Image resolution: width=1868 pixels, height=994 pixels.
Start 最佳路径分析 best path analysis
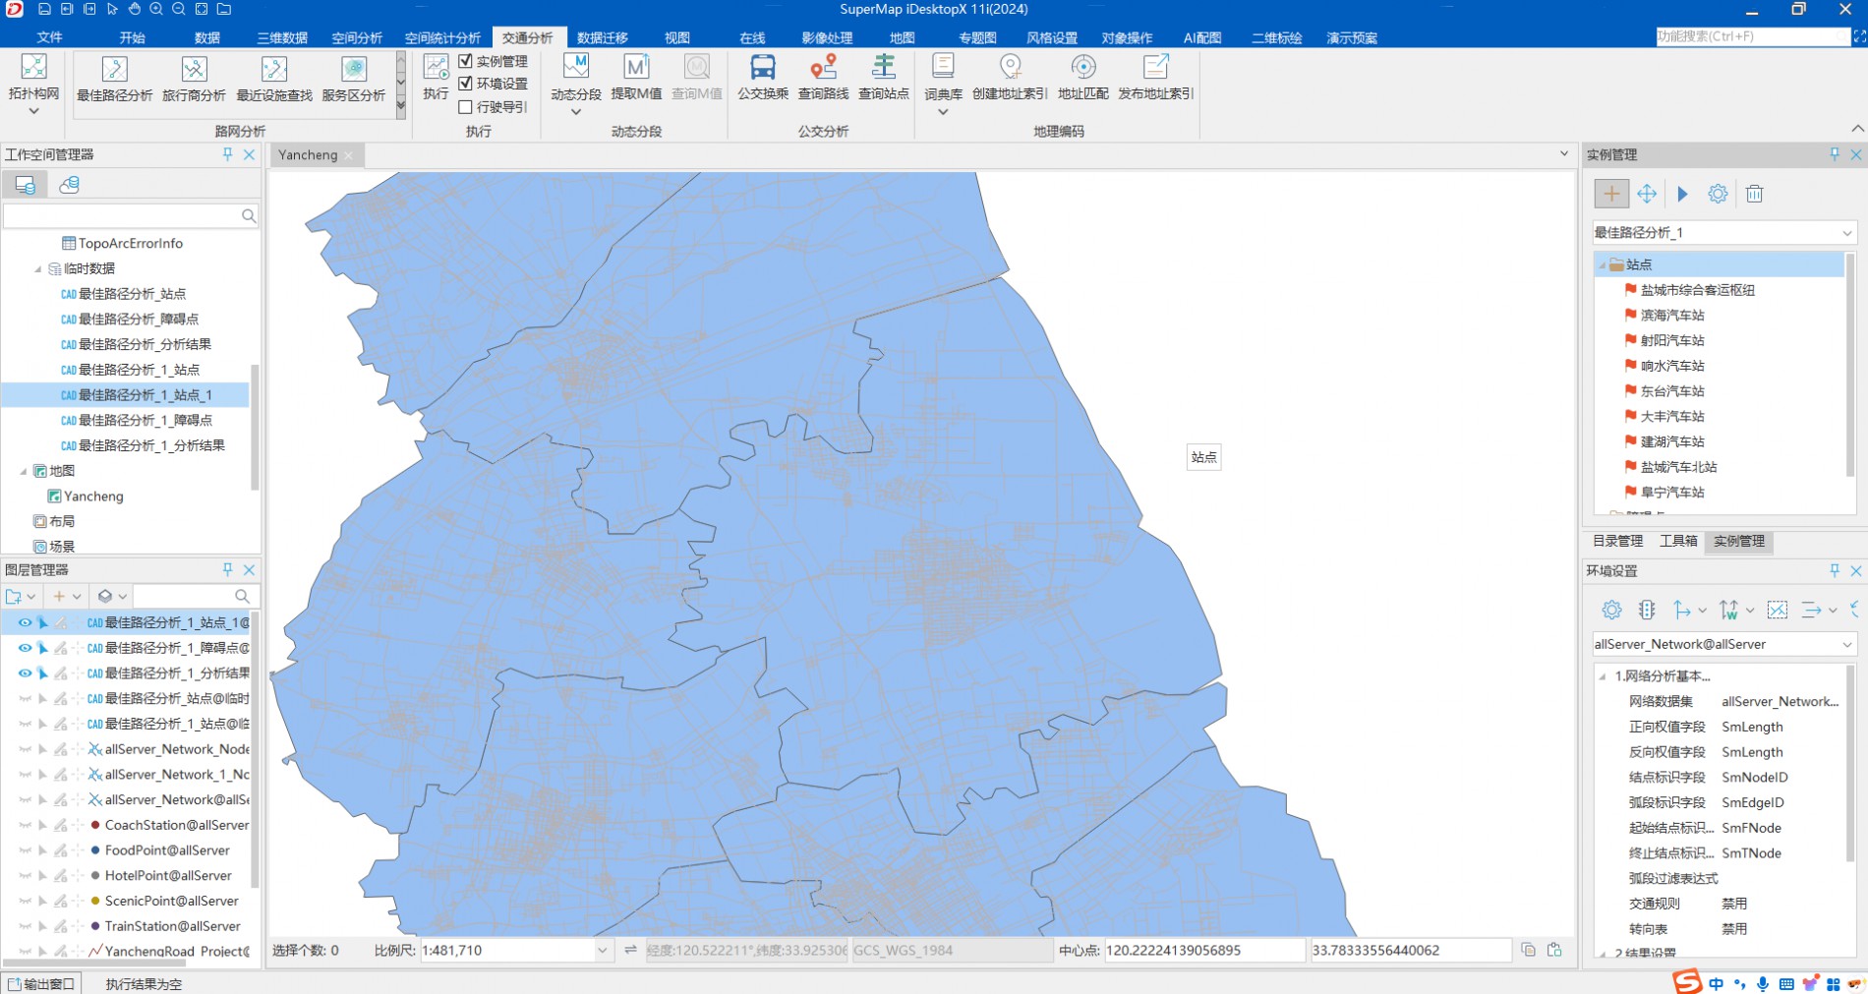(114, 79)
